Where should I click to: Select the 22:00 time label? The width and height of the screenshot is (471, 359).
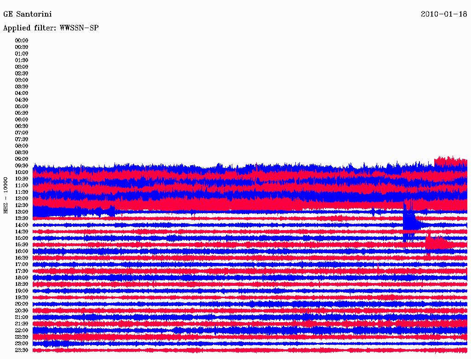click(x=21, y=330)
